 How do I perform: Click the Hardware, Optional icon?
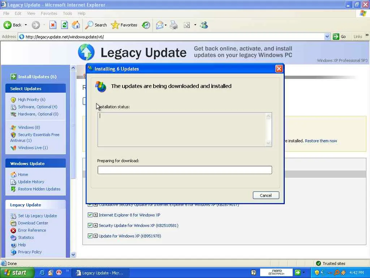coord(13,114)
